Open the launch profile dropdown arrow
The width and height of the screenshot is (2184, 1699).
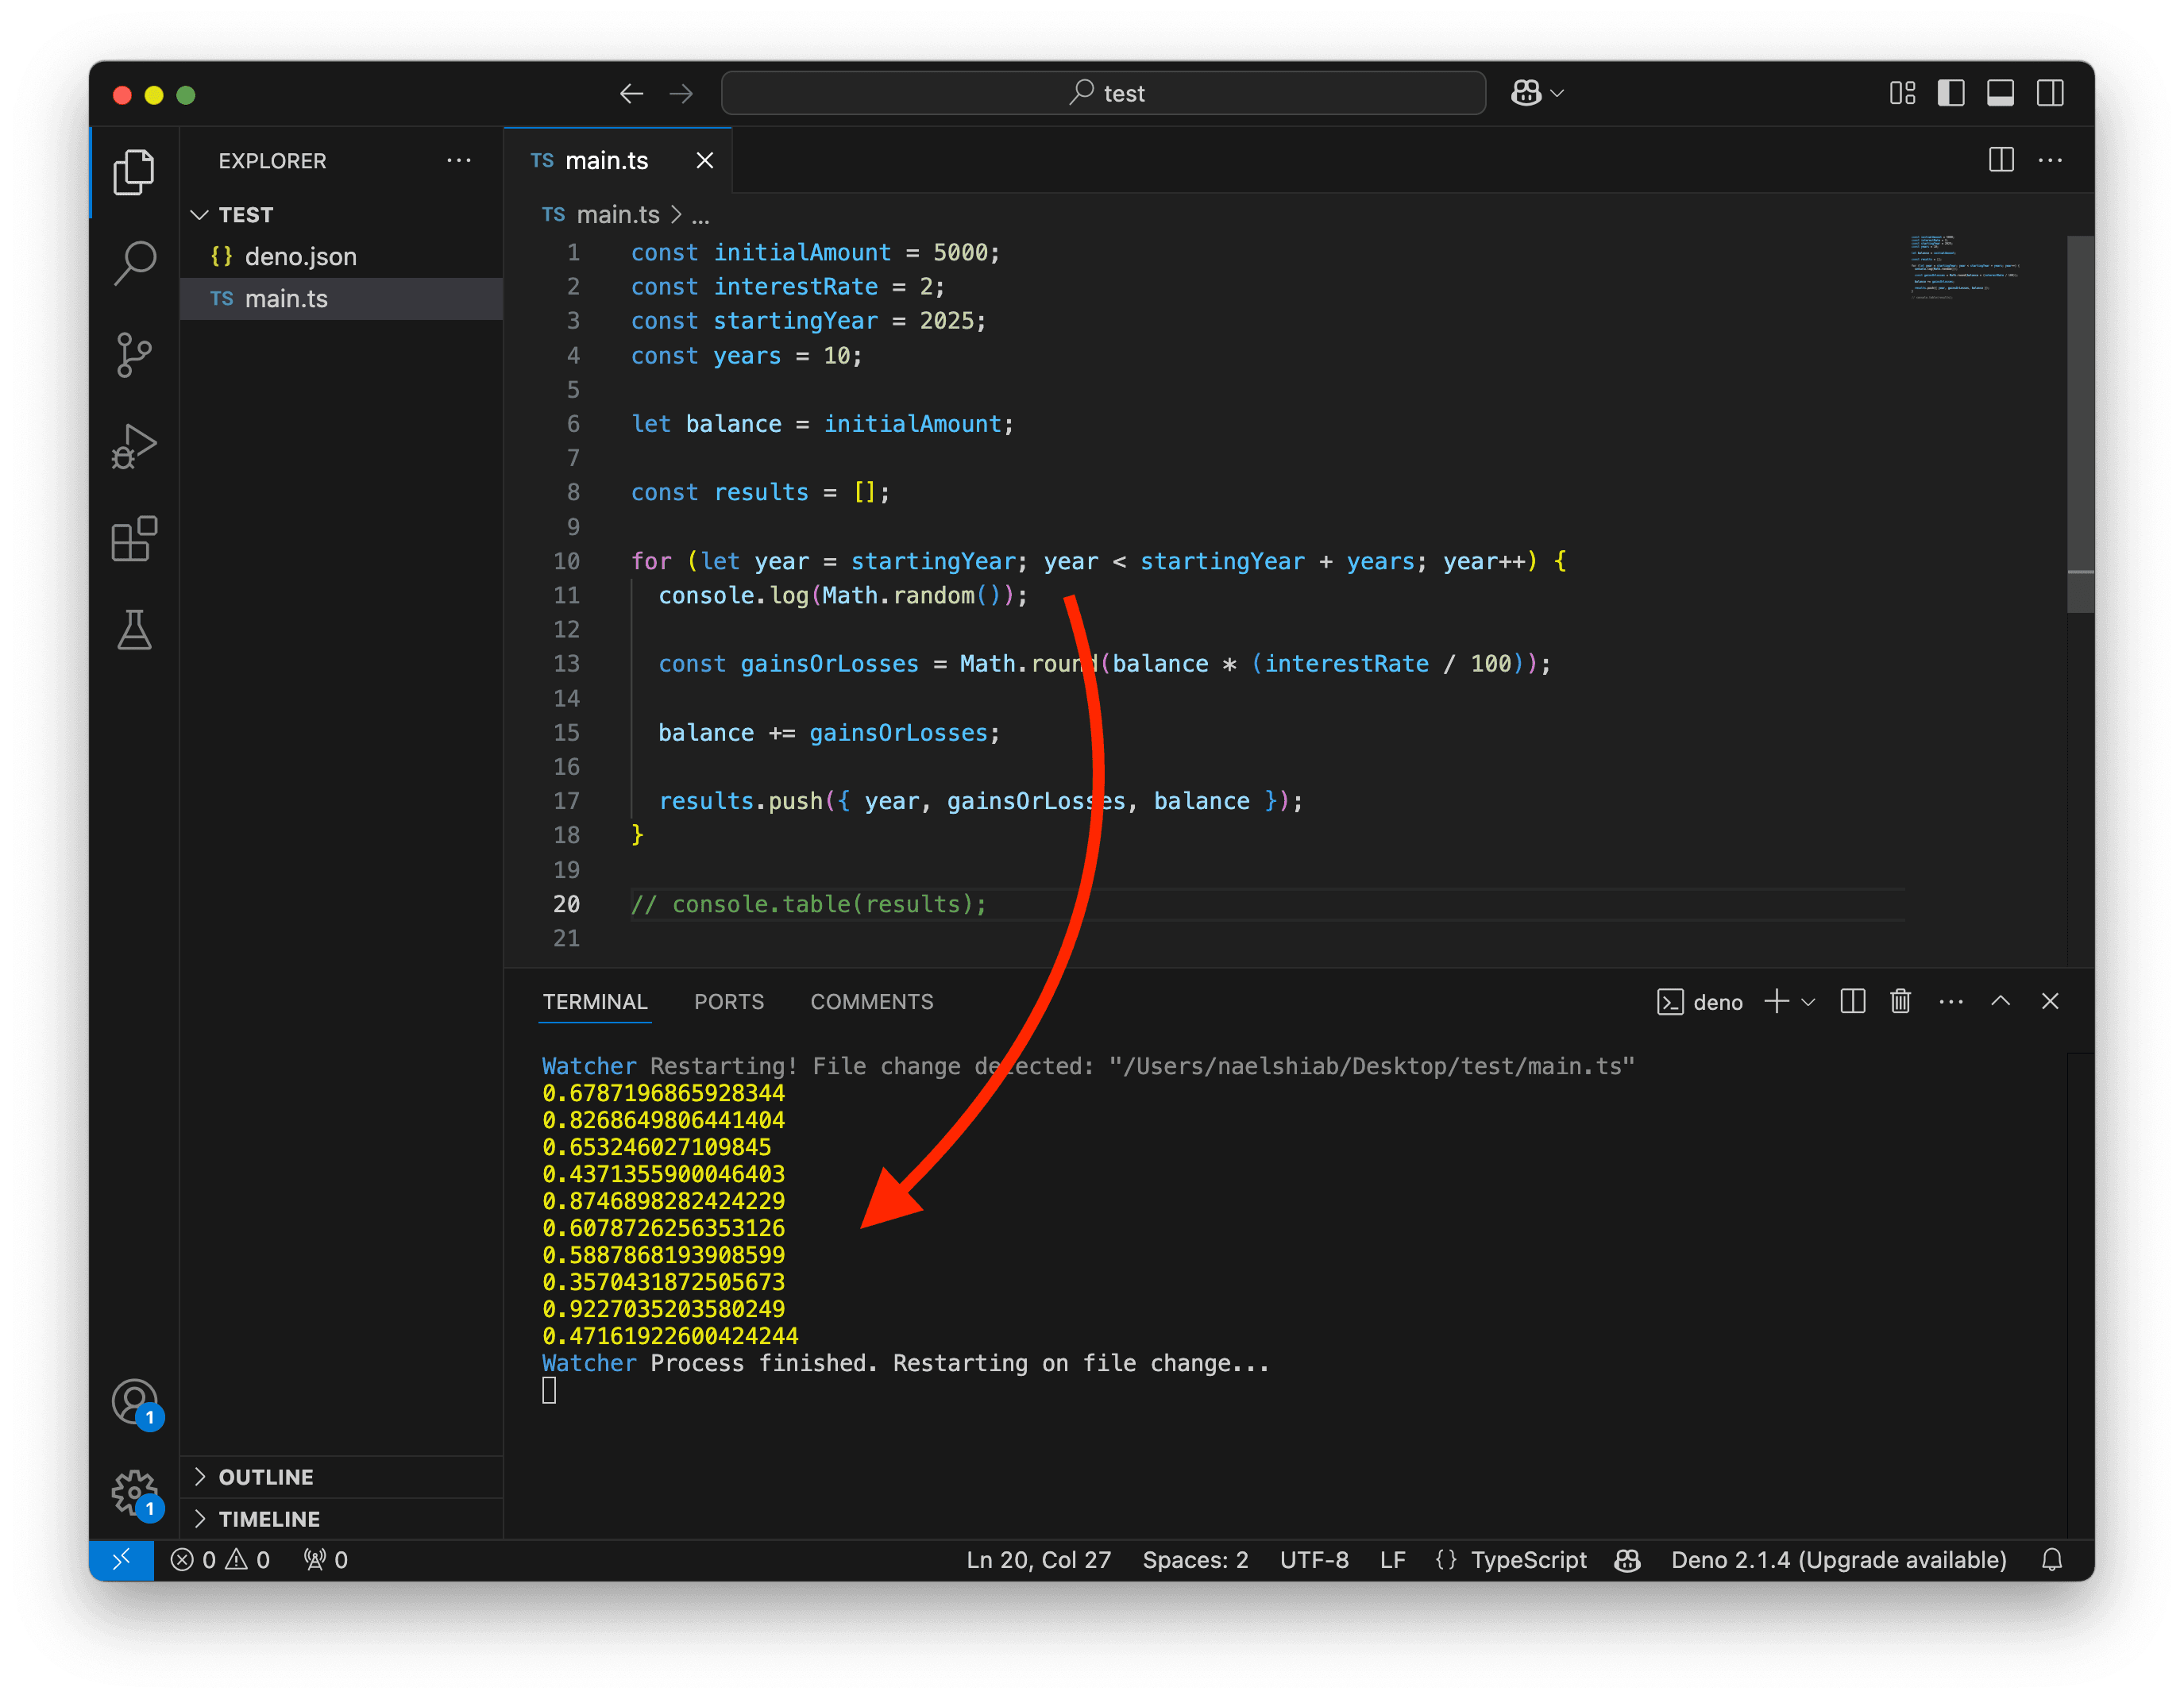click(1809, 1001)
